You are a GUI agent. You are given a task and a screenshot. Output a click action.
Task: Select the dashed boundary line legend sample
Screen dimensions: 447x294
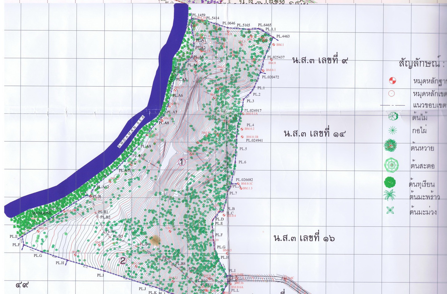393,105
